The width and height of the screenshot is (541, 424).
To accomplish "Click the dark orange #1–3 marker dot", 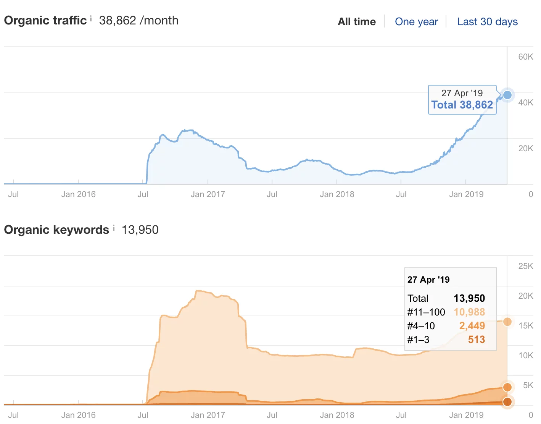I will pos(507,402).
